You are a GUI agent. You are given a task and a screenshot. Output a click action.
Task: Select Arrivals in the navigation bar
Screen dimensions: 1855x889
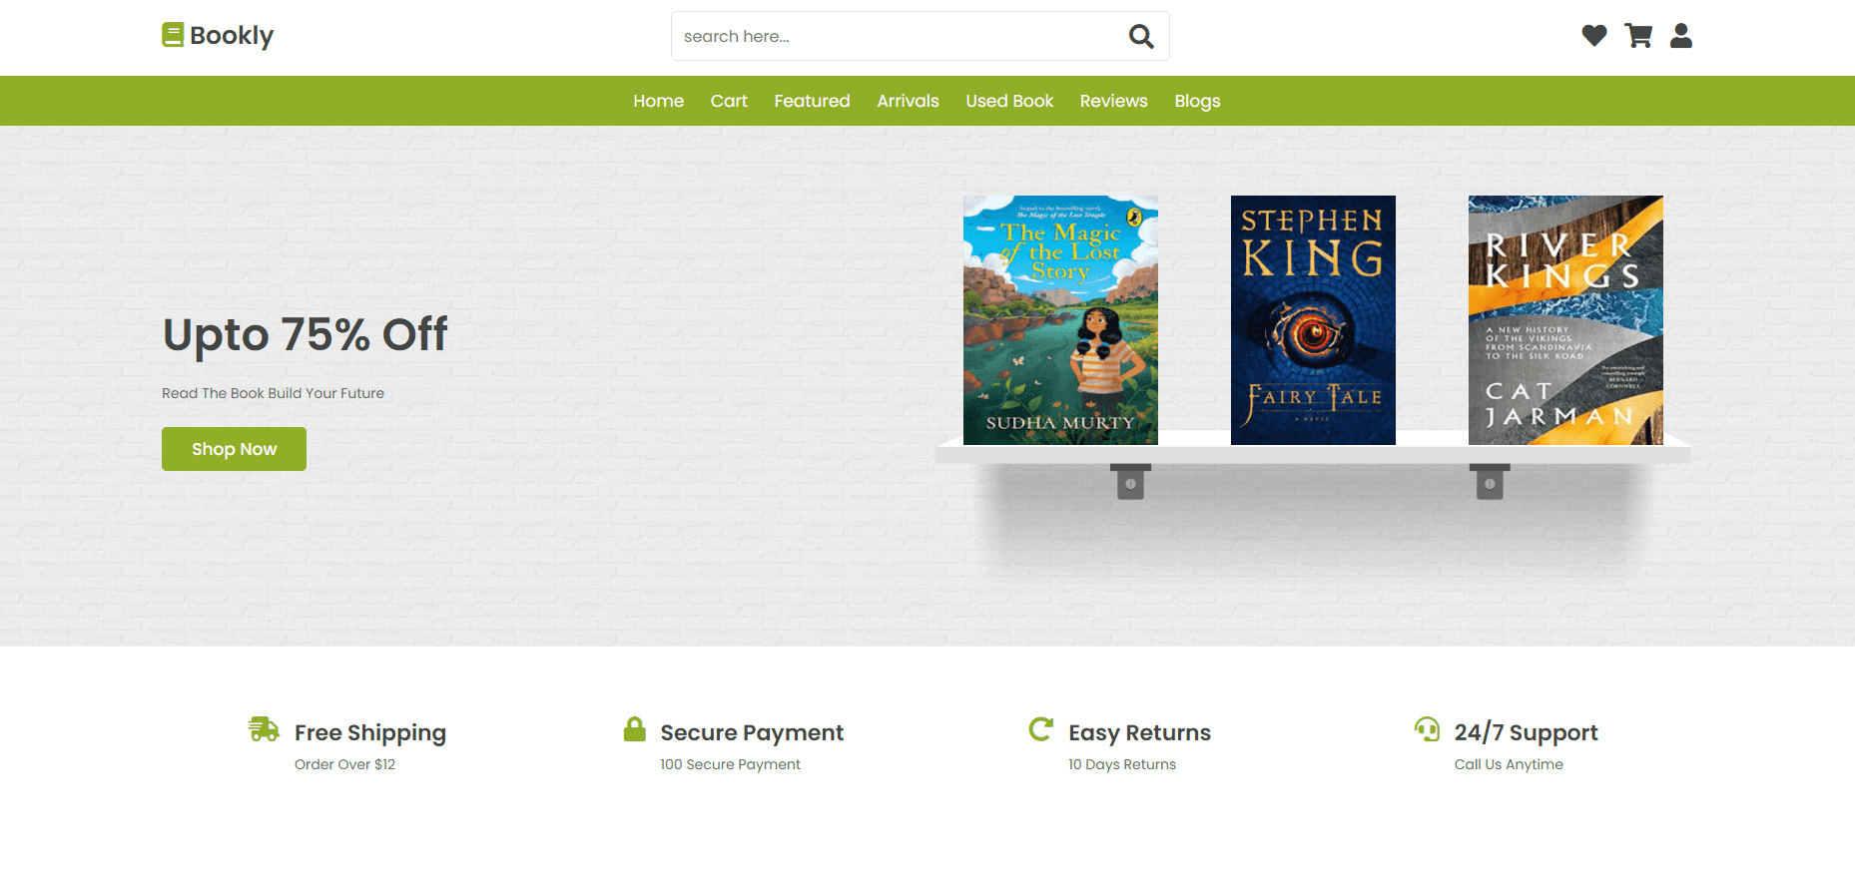[x=908, y=101]
